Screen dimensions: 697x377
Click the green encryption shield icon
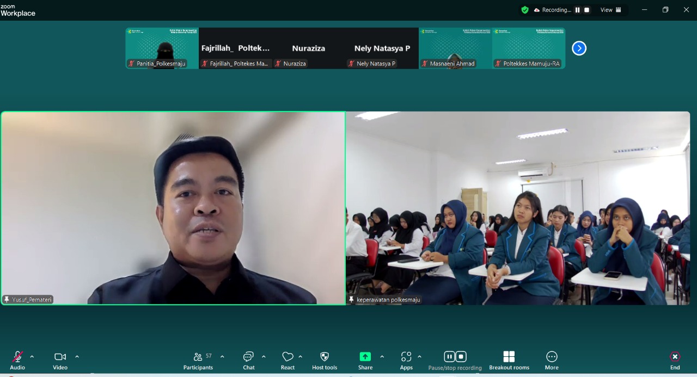[x=525, y=10]
